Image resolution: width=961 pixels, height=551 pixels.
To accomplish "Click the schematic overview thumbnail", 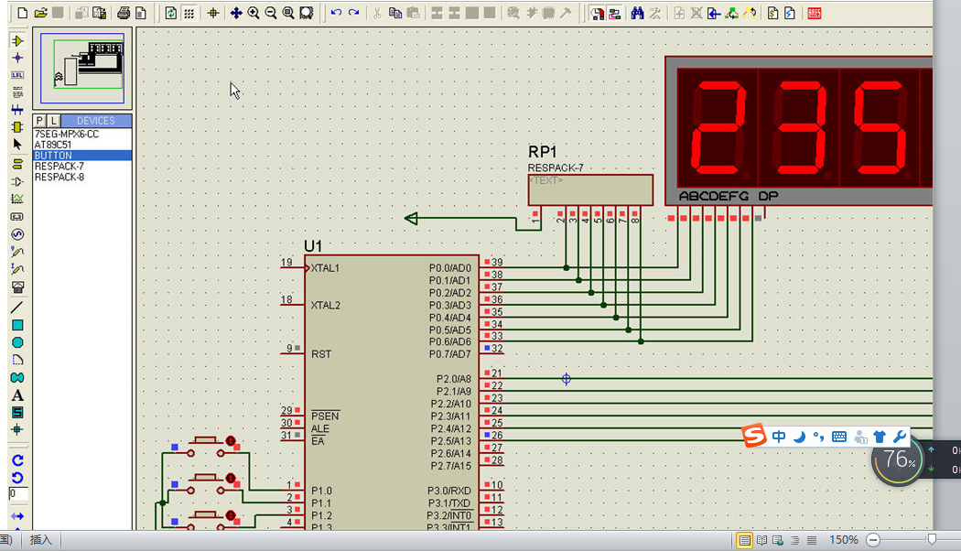I will [82, 68].
